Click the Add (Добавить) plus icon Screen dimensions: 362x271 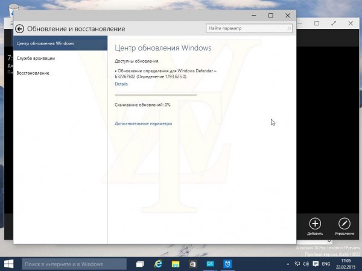[x=315, y=223]
